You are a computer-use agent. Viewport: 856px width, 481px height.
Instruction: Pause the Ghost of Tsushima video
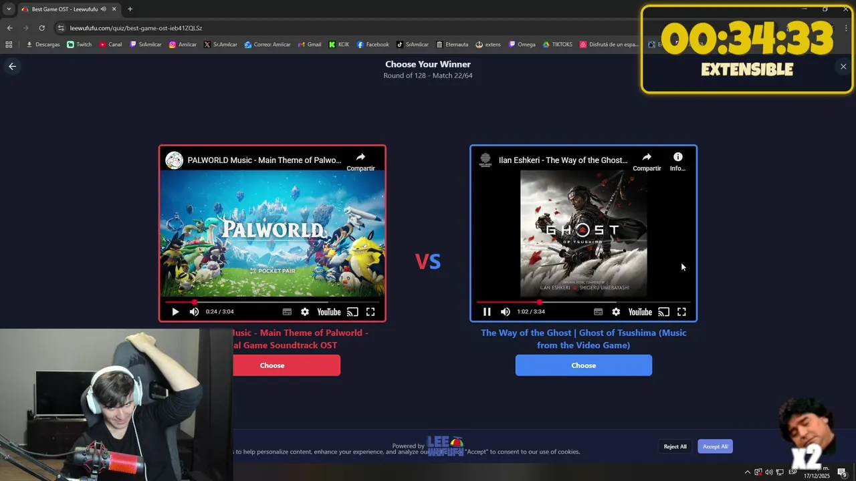487,312
